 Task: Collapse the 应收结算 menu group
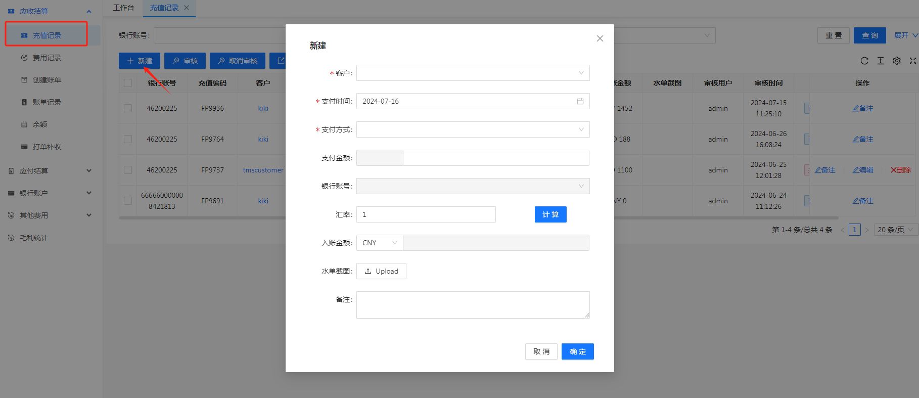51,11
